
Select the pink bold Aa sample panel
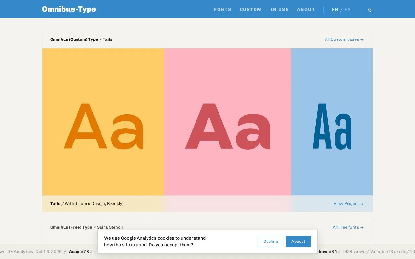pyautogui.click(x=228, y=122)
